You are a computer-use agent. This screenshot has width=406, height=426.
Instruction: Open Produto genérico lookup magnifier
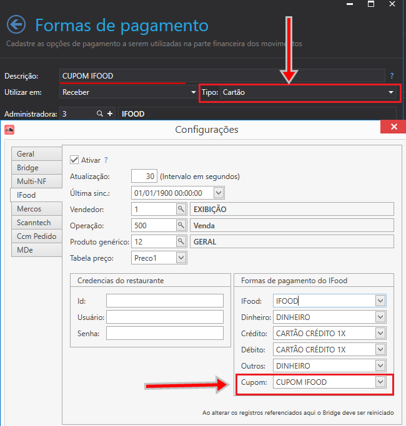181,241
